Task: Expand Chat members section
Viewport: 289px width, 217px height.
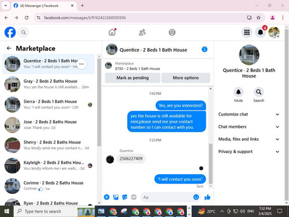Action: (x=249, y=127)
